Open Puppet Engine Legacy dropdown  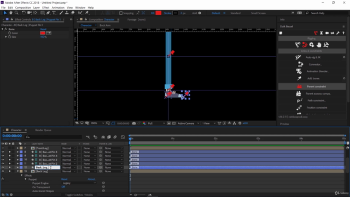(x=79, y=183)
